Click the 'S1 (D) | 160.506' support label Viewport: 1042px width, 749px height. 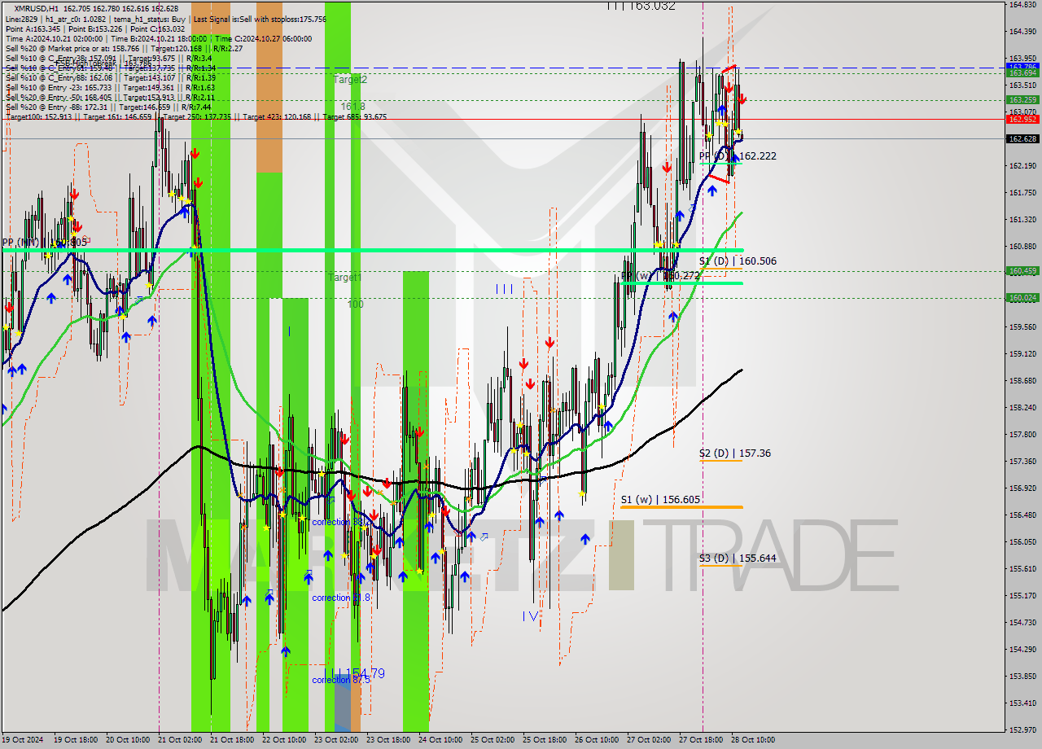[738, 261]
